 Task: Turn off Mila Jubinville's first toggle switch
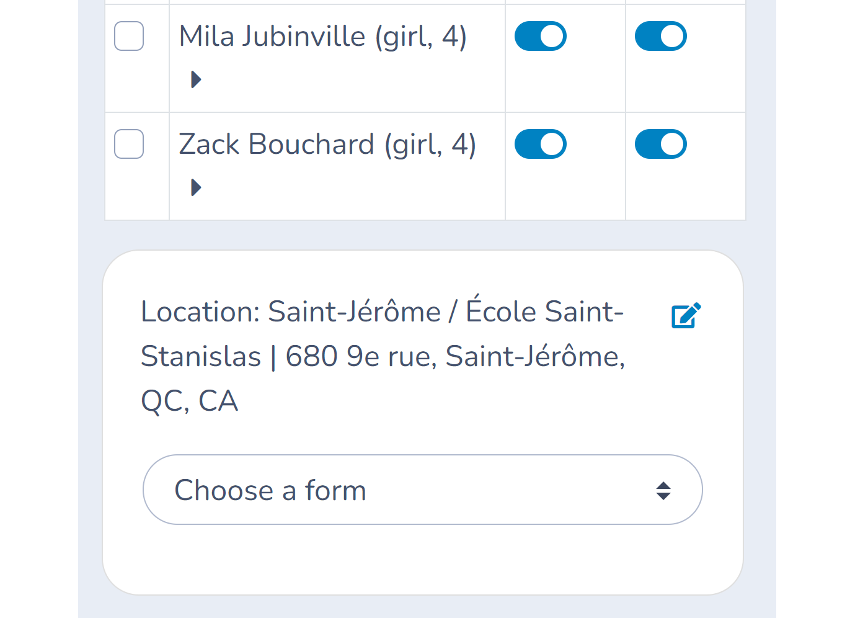coord(541,36)
